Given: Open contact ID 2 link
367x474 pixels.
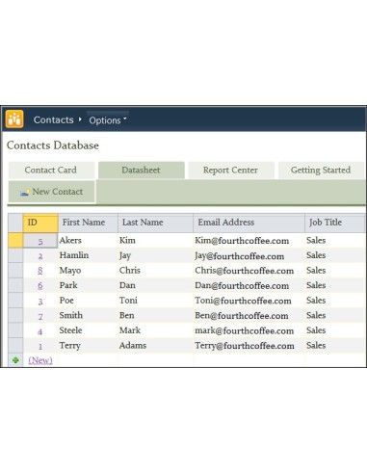Looking at the screenshot, I should [x=40, y=256].
